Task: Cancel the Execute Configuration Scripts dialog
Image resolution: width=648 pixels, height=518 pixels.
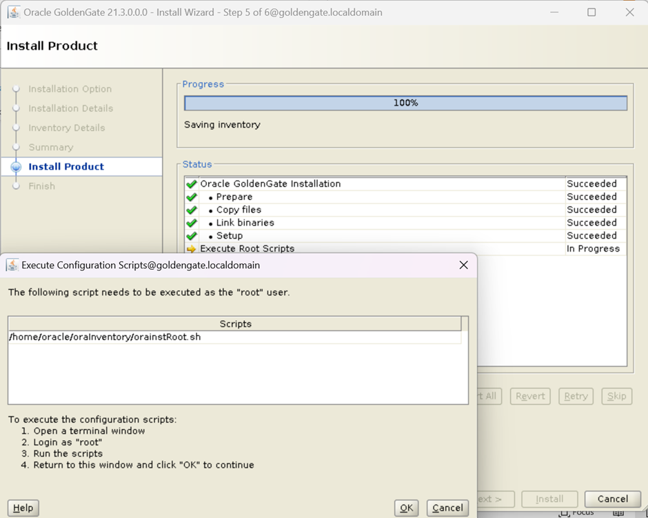Action: (447, 508)
